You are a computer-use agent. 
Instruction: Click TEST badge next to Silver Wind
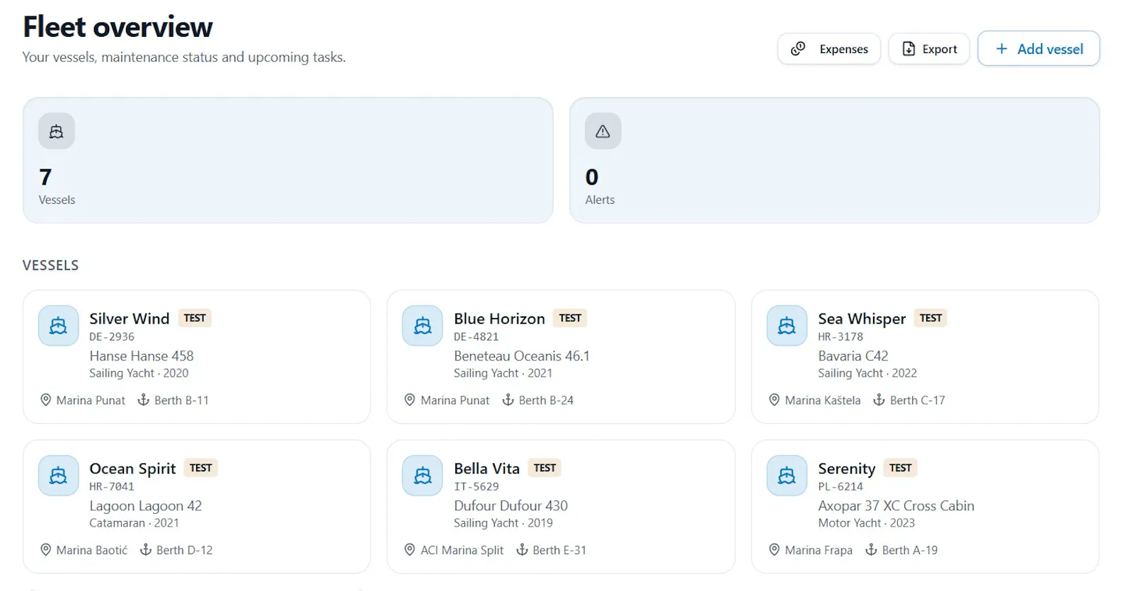tap(195, 318)
